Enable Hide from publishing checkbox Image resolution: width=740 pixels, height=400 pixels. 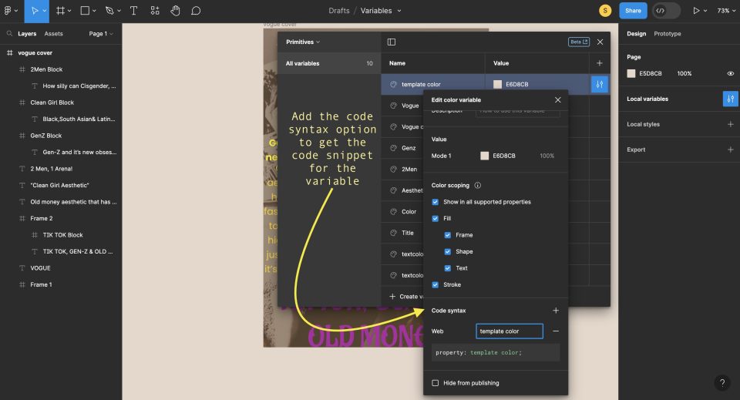(435, 383)
